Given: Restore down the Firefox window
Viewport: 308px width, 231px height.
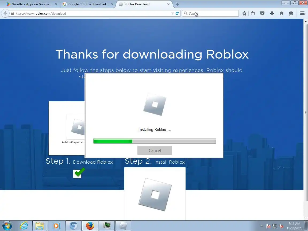Looking at the screenshot, I should coord(294,3).
